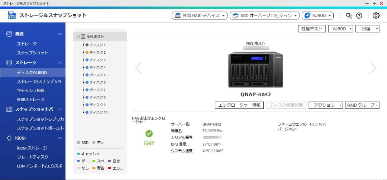Open ストレージ/スナップショ in sidebar
Viewport: 387px width, 180px height.
(39, 82)
